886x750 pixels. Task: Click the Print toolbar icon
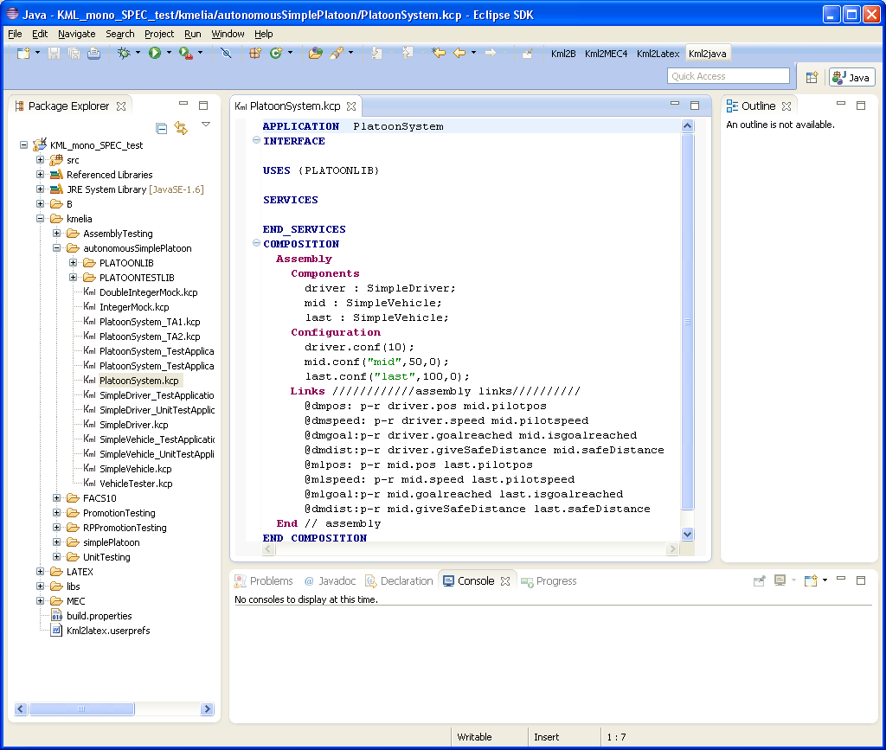tap(93, 54)
